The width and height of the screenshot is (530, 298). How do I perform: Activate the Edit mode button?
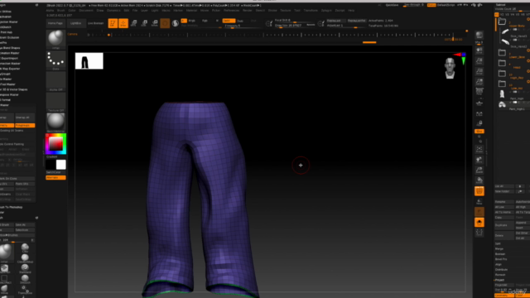[113, 23]
